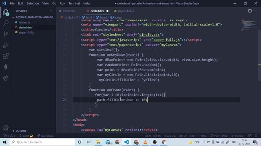Show hidden system tray icons

click(204, 142)
